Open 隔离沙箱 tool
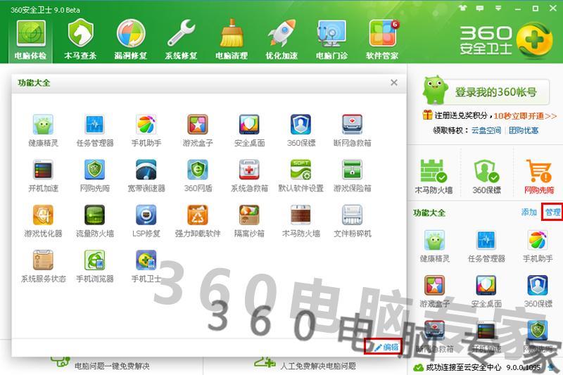Viewport: 563px width, 375px height. click(x=249, y=221)
